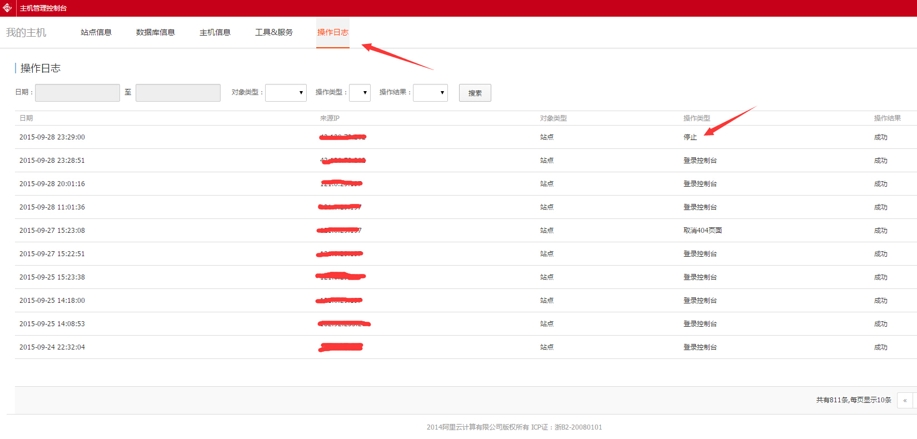Go to previous page of logs
The image size is (917, 439).
tap(905, 400)
